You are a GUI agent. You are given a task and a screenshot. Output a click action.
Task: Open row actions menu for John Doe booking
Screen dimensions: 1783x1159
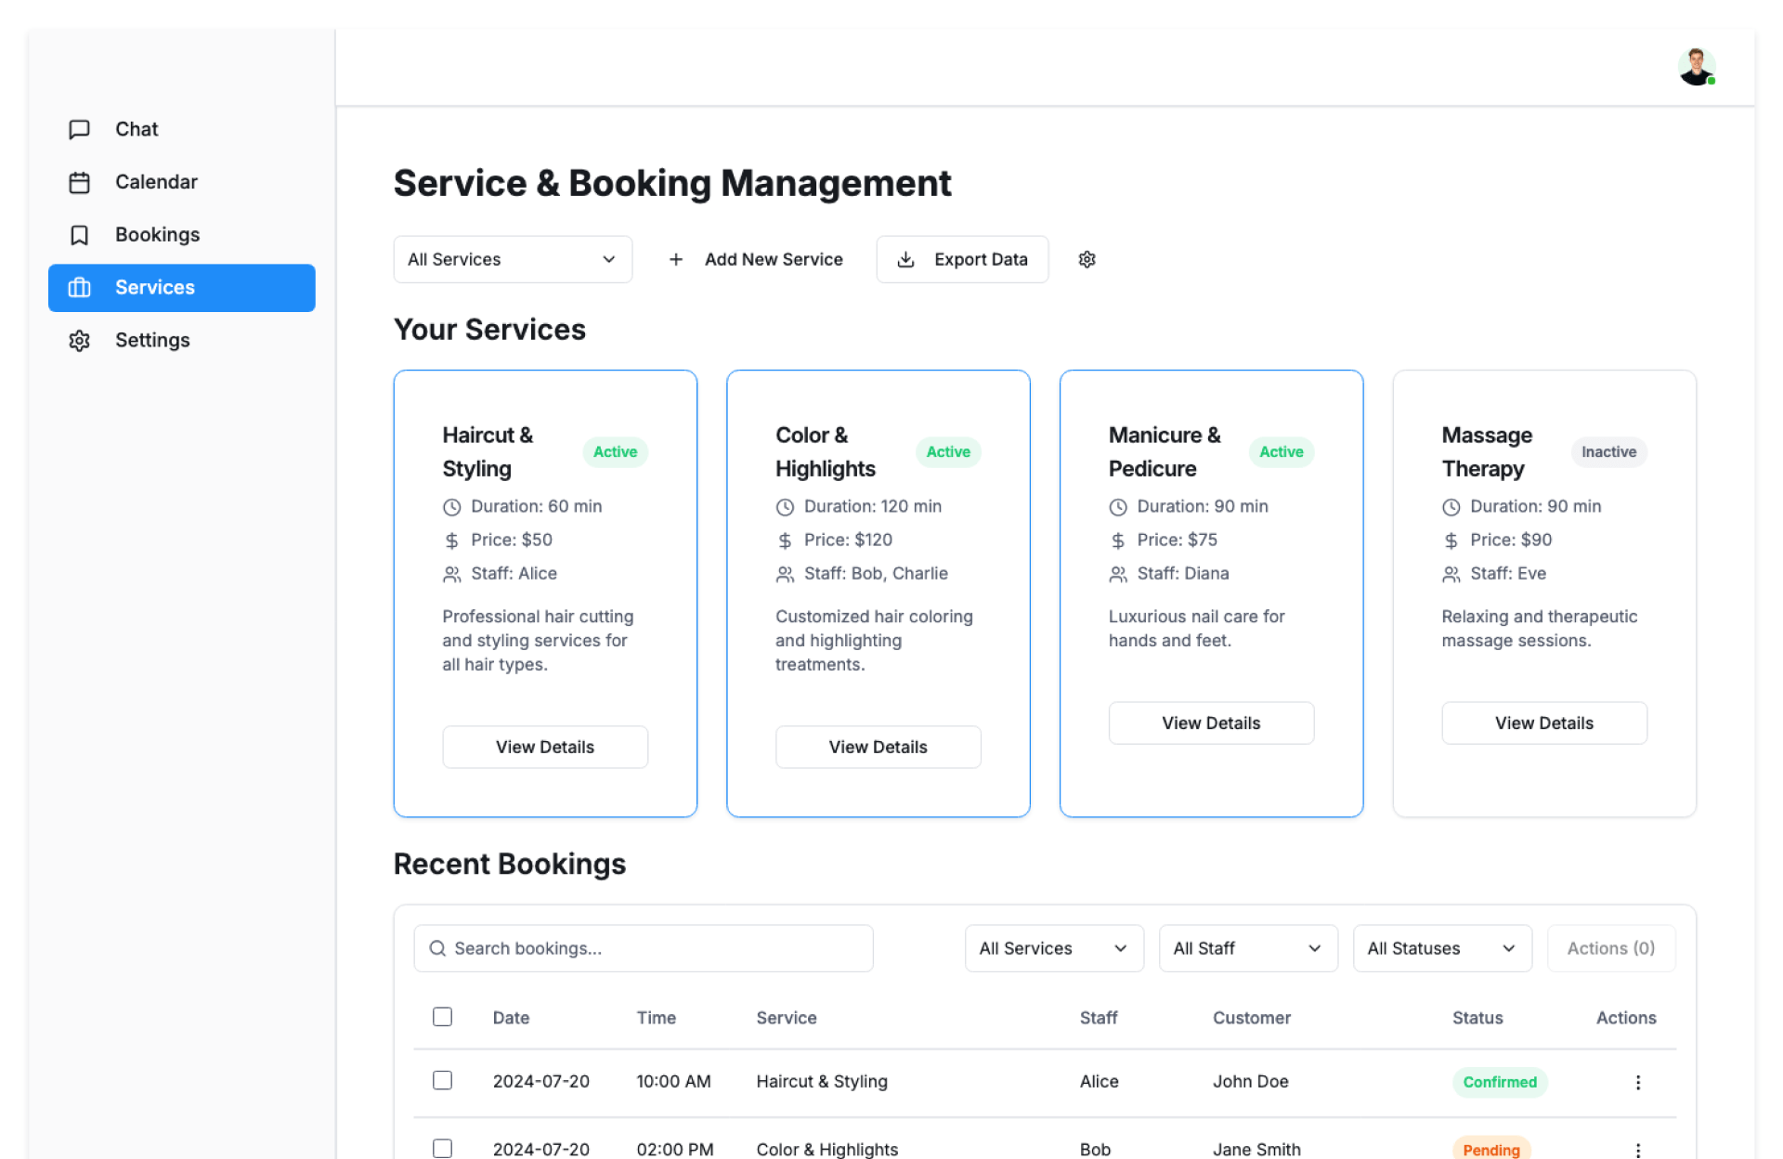1637,1082
